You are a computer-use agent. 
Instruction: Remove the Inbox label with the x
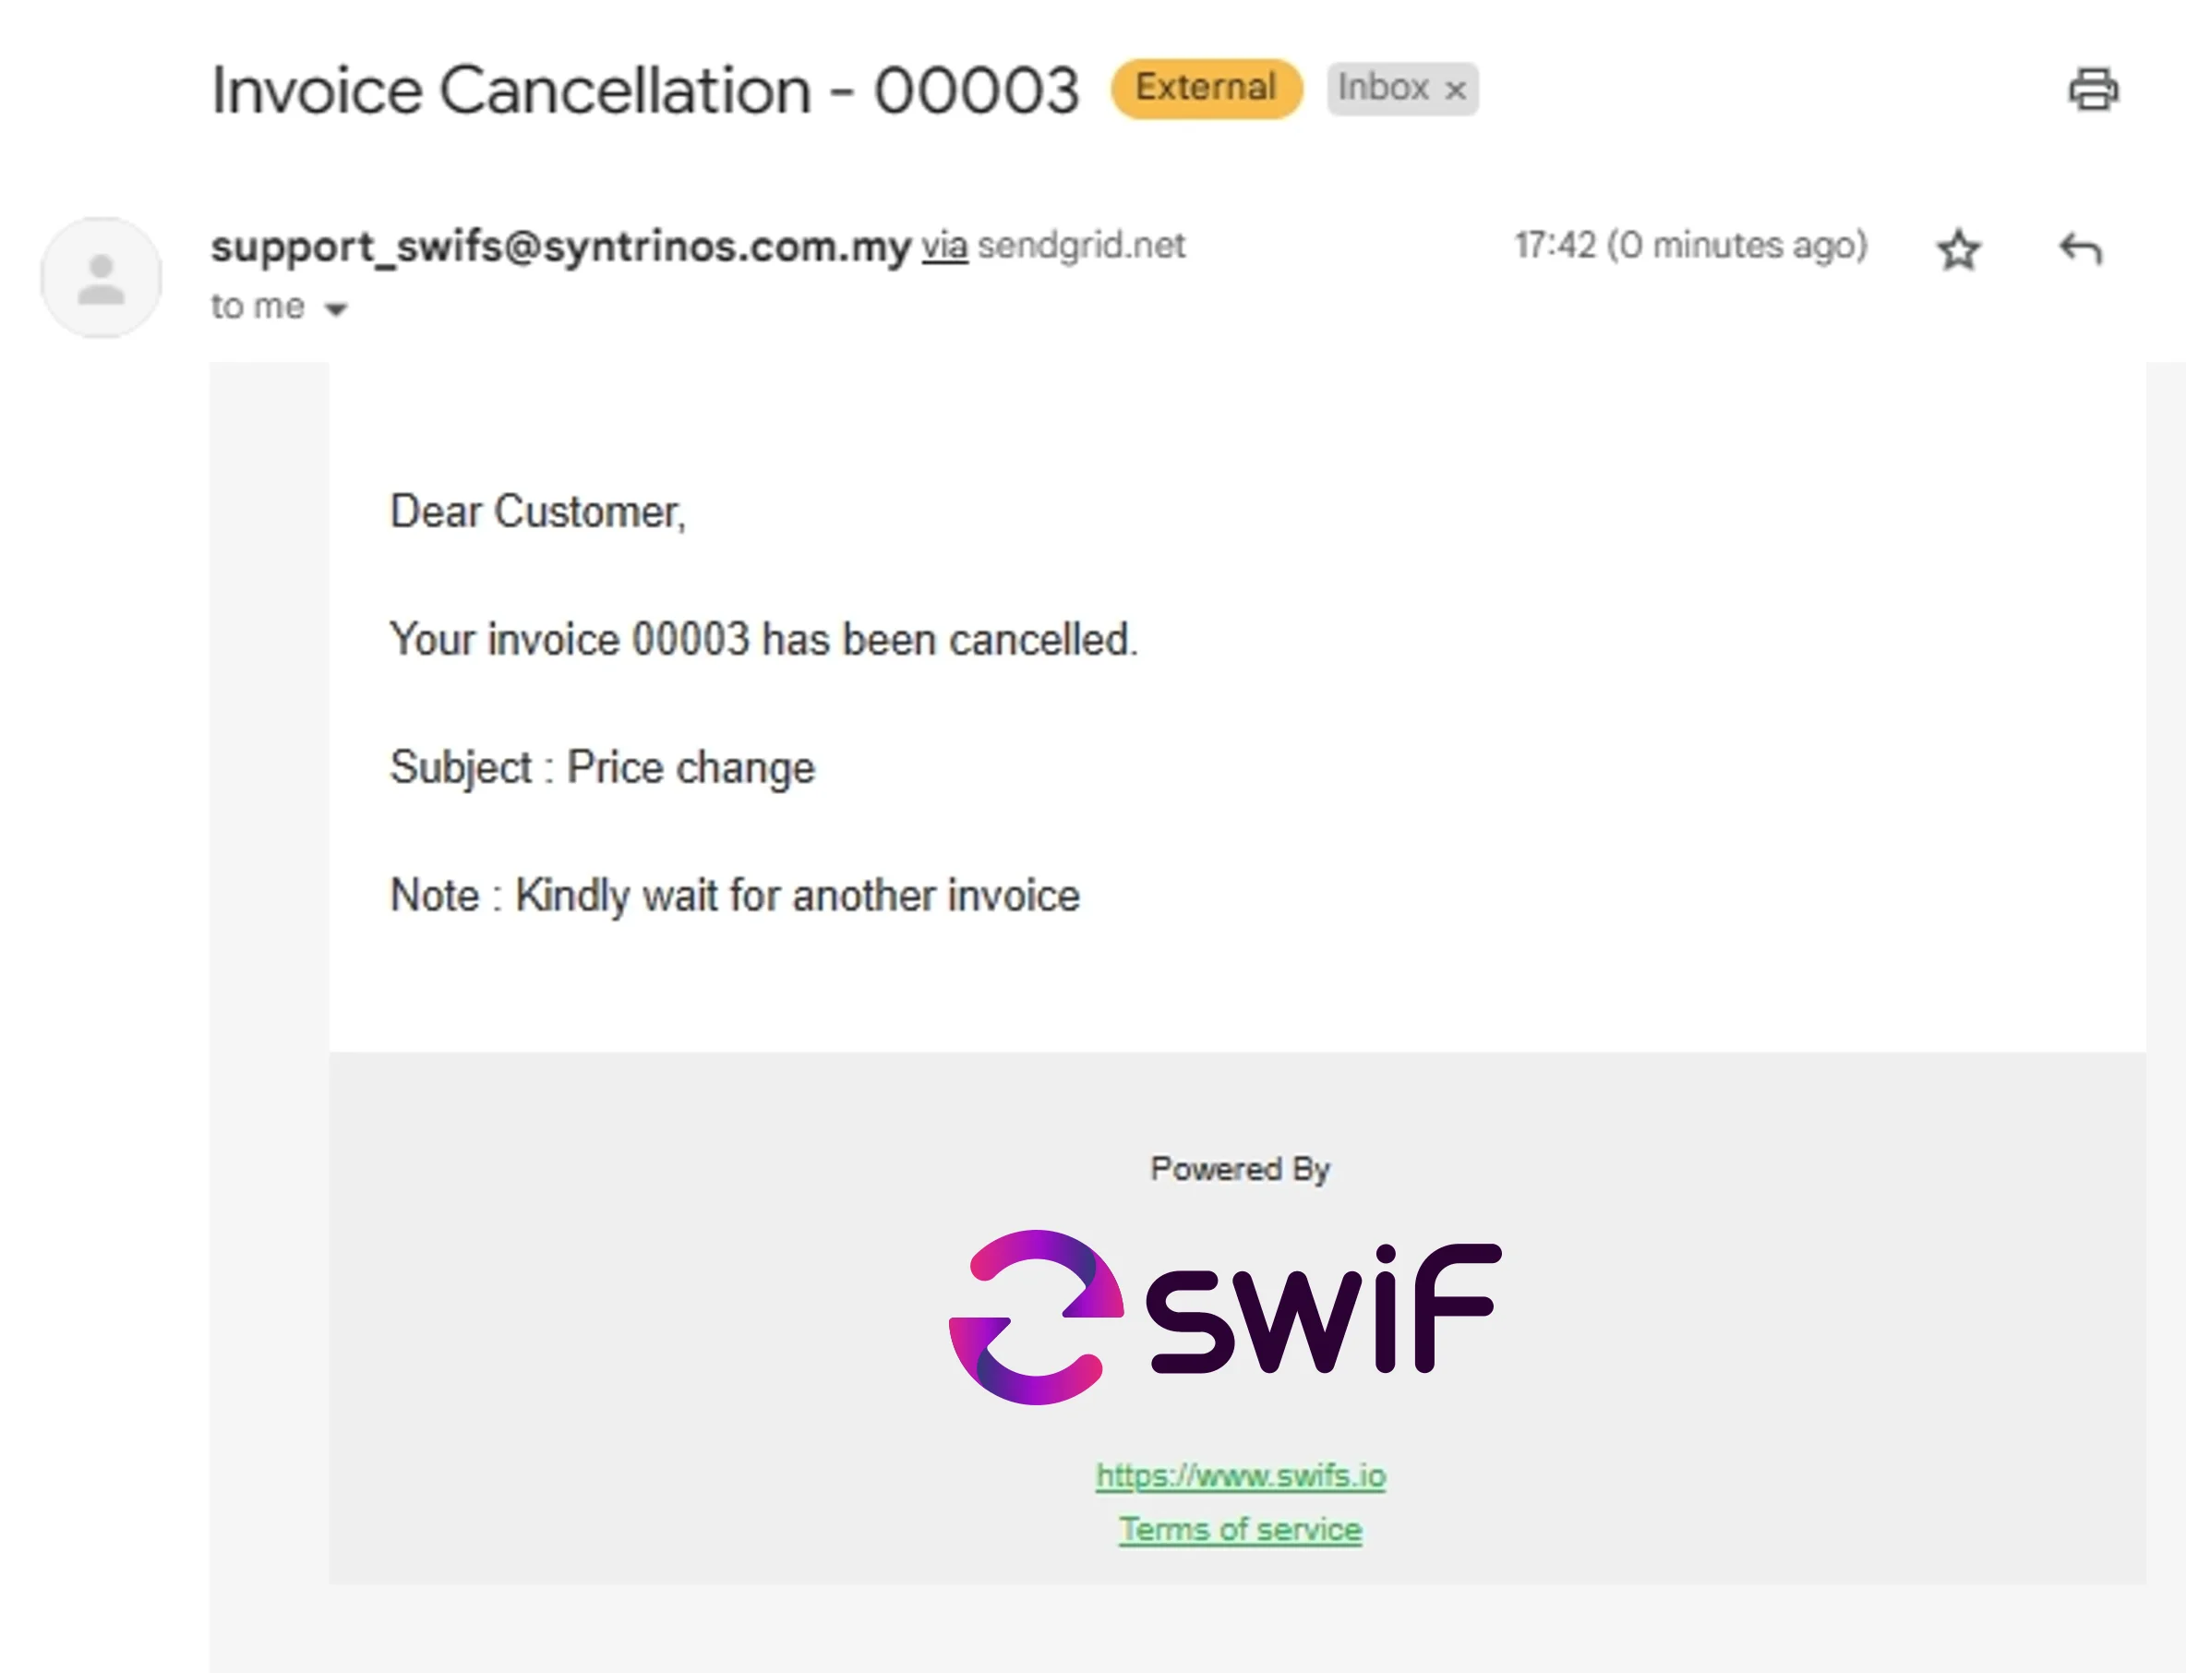point(1454,90)
